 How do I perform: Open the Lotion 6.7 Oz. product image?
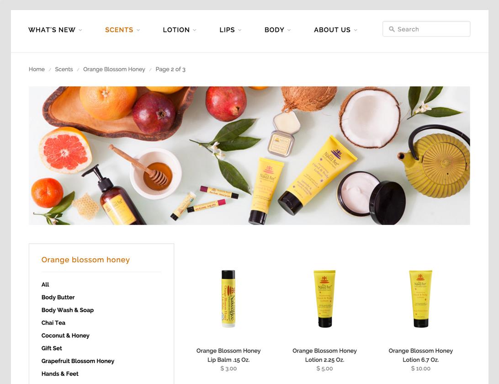tap(420, 299)
